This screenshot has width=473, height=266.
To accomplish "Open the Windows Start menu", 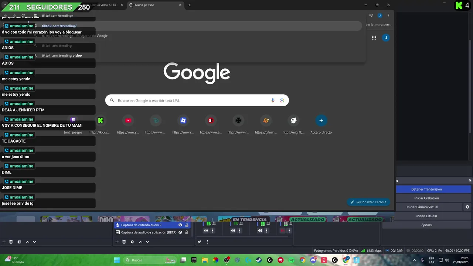I will [117, 260].
